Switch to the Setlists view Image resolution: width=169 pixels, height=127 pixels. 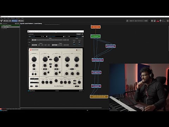[x=21, y=21]
